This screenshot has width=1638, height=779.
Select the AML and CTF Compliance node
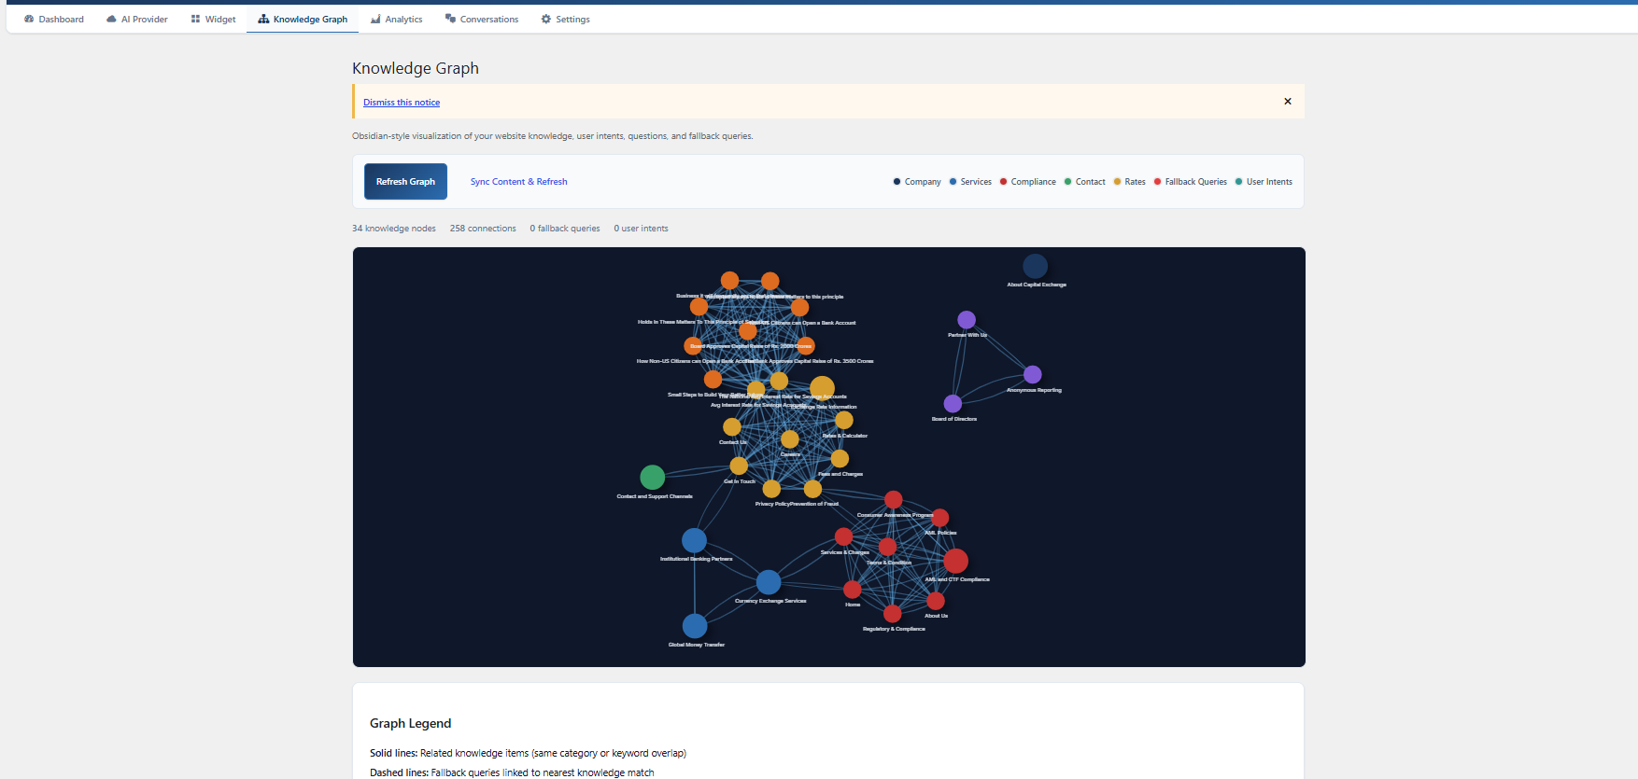(x=955, y=561)
